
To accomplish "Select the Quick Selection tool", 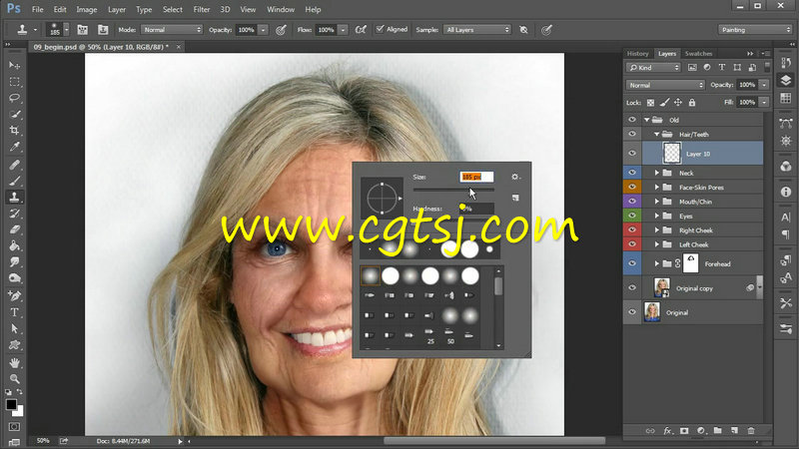I will click(x=14, y=115).
